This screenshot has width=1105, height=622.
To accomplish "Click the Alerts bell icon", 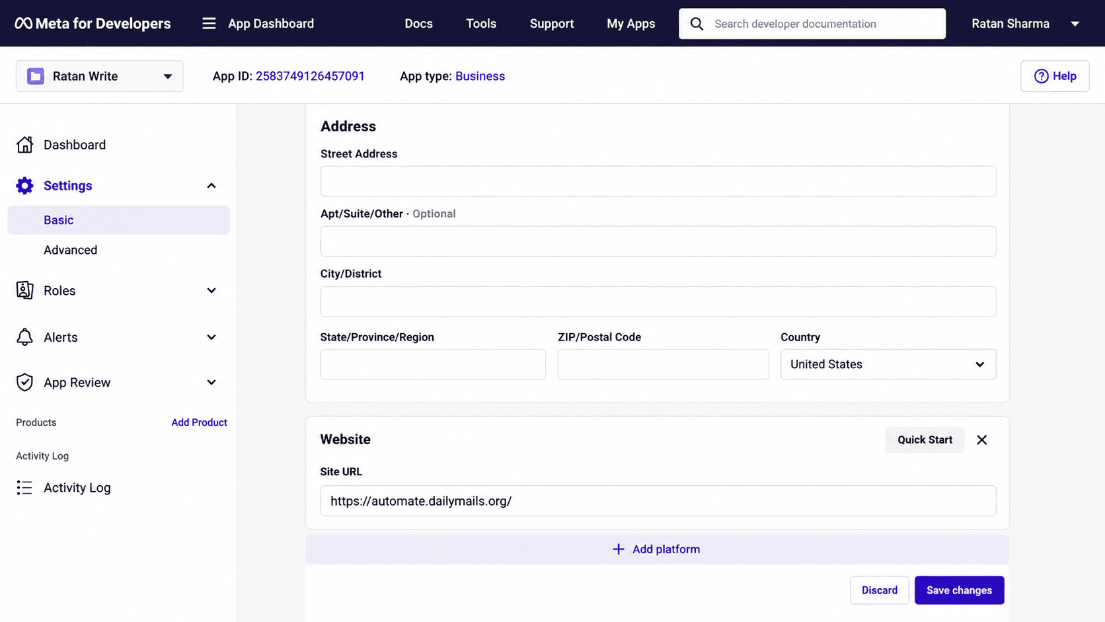I will [x=24, y=337].
